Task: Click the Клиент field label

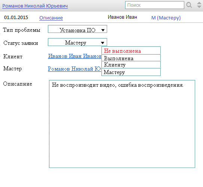Action: [x=13, y=56]
